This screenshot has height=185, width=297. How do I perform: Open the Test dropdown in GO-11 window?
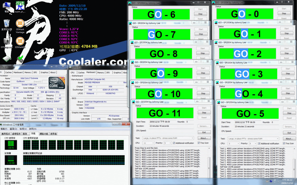(x=192, y=138)
